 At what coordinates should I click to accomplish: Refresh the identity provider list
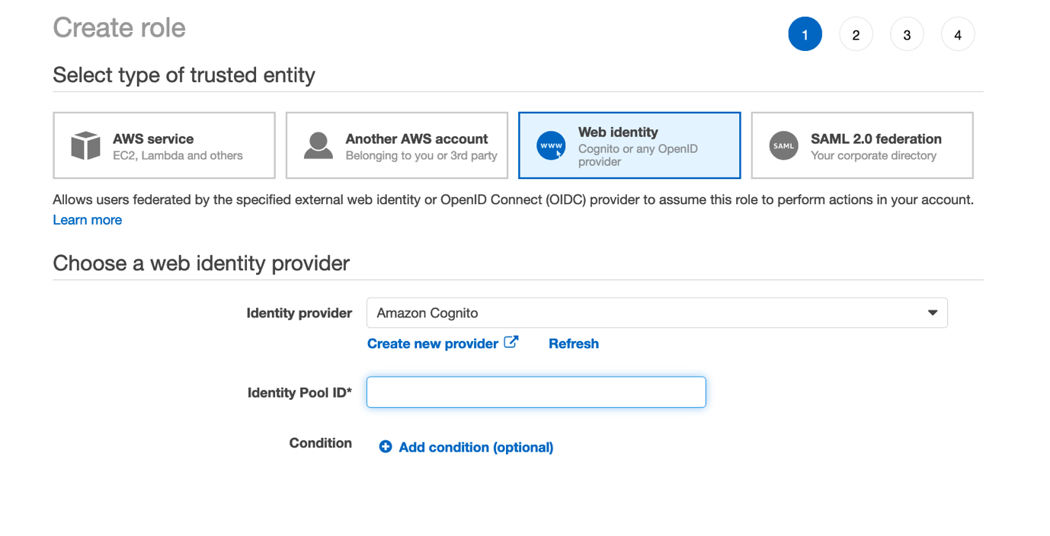click(x=574, y=343)
